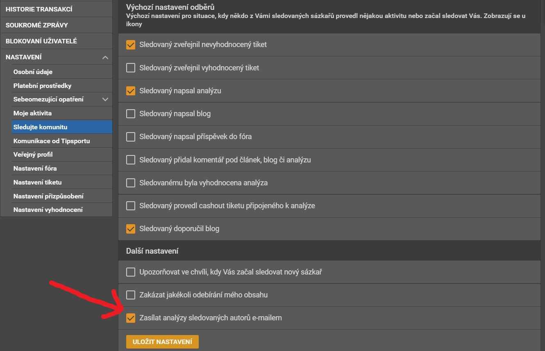The image size is (545, 351).
Task: Select Osobní údaje settings page
Action: coord(33,72)
